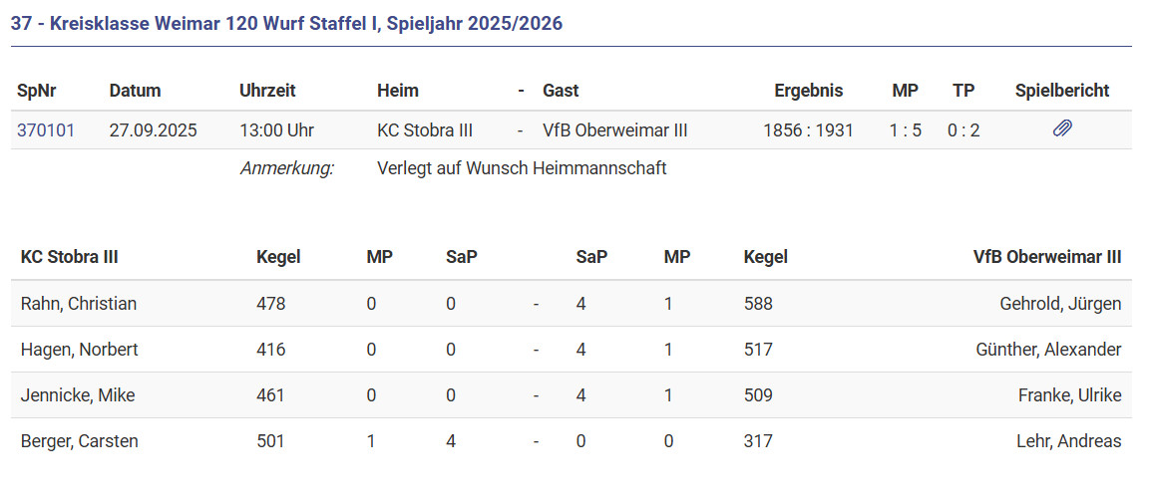Select player Hagen, Norbert
Image resolution: width=1152 pixels, height=503 pixels.
coord(79,350)
